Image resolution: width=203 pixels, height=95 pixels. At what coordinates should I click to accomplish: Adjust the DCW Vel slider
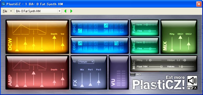(62, 43)
